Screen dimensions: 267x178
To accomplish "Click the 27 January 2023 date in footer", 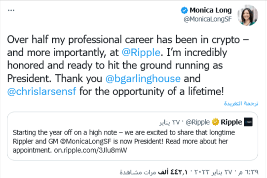I will (x=214, y=172).
